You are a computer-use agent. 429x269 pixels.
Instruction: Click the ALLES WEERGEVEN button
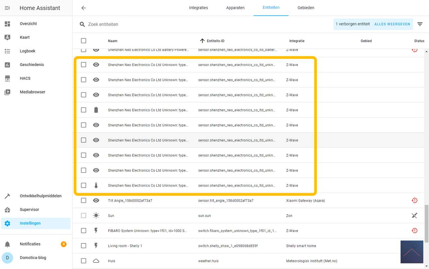[392, 24]
